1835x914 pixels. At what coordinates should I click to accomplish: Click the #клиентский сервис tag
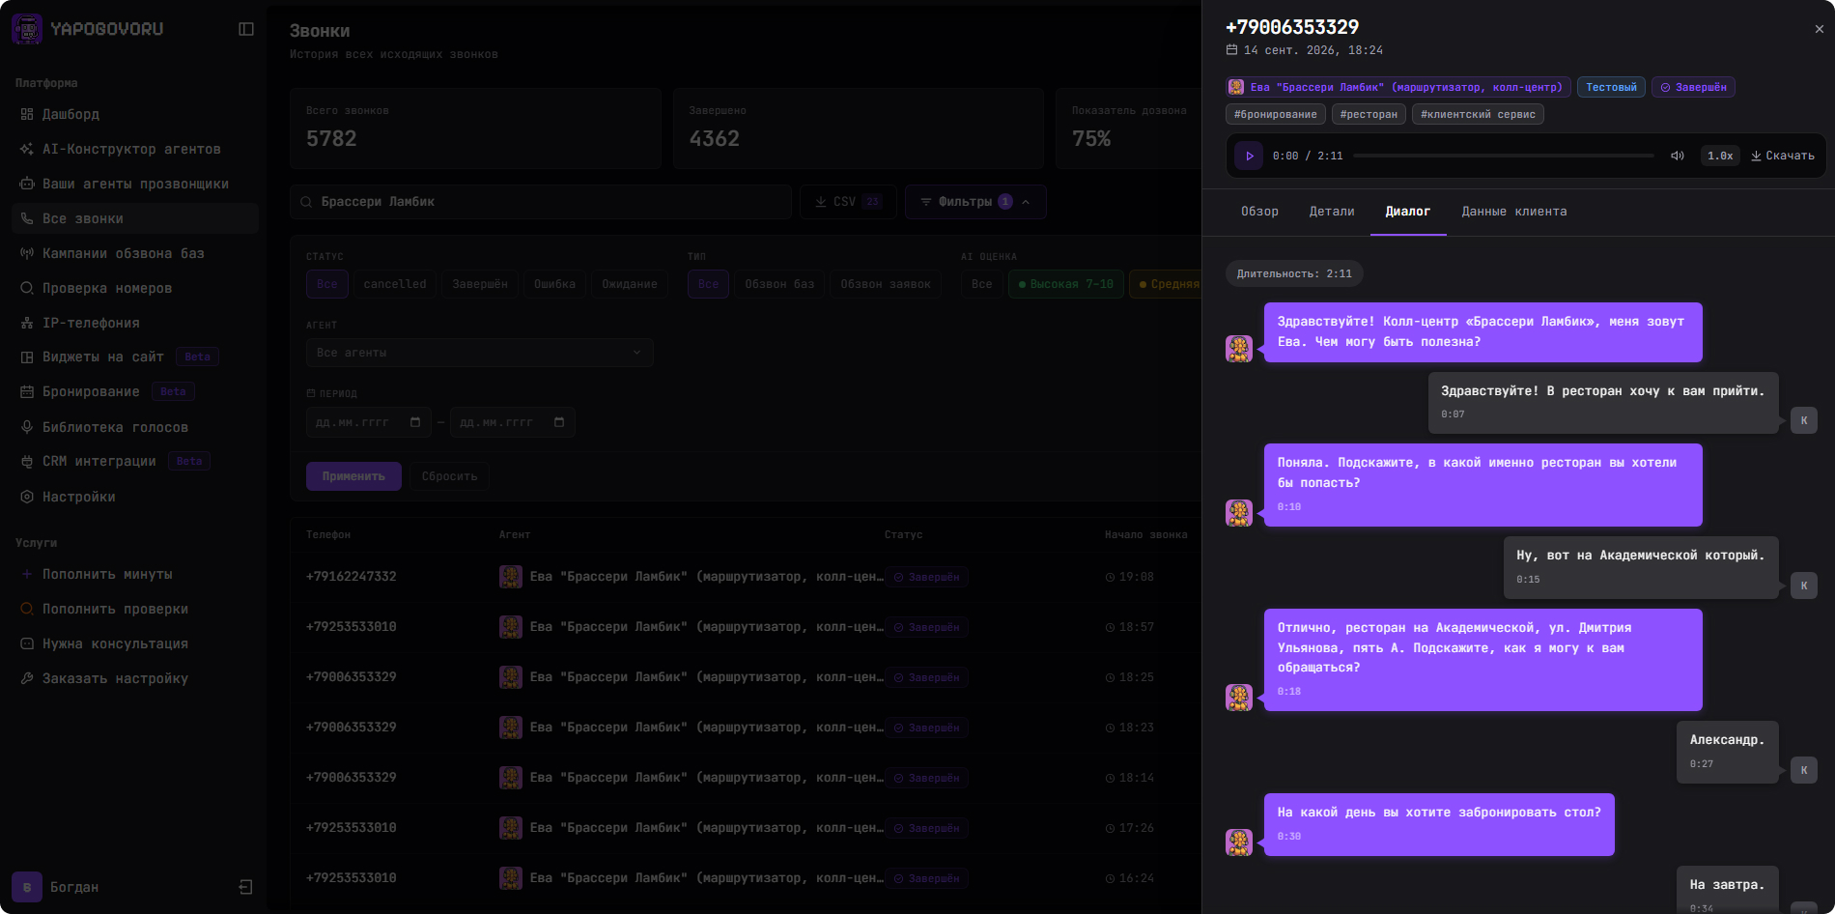tap(1478, 114)
